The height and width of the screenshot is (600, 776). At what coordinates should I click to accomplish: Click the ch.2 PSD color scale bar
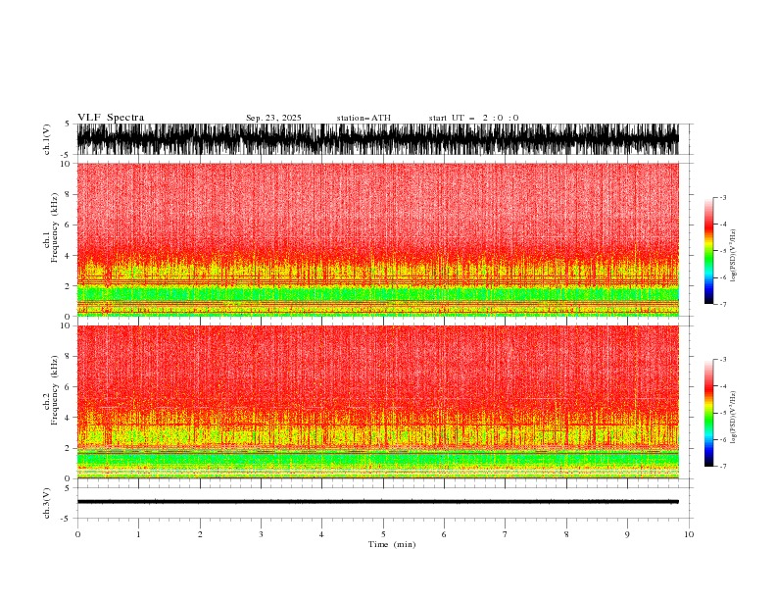708,413
